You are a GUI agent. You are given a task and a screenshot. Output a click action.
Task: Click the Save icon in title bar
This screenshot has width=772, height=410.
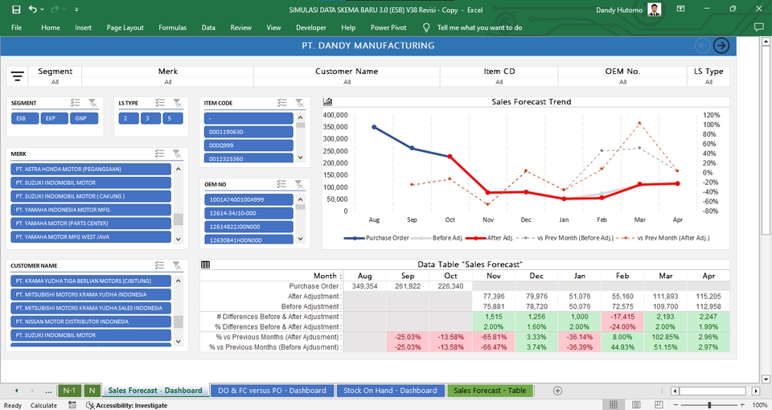(x=16, y=10)
